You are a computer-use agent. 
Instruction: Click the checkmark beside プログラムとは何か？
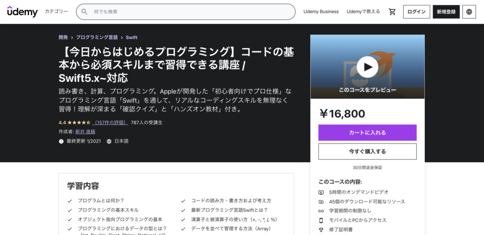[x=70, y=201]
